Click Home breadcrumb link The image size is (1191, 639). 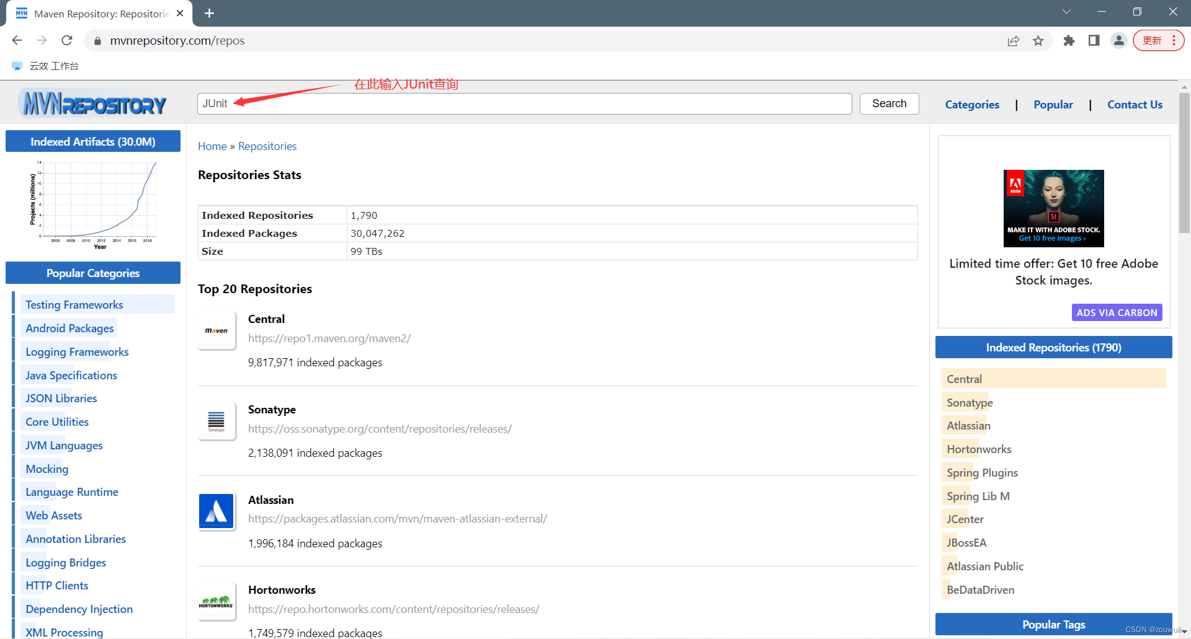click(x=212, y=146)
